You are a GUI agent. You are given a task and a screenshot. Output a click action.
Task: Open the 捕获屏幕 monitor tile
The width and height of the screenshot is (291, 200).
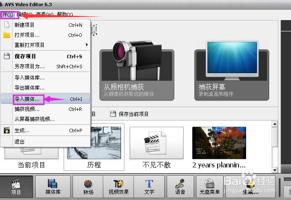(x=232, y=75)
